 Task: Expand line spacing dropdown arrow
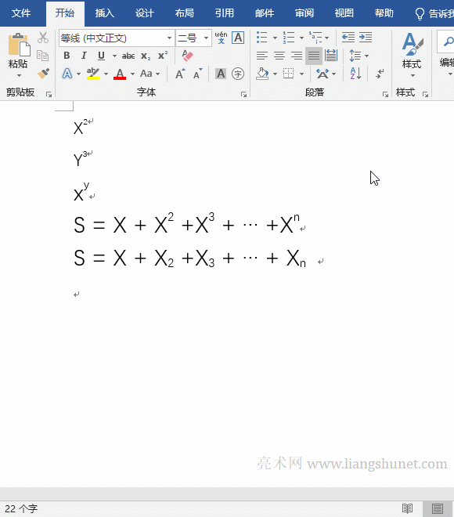click(x=366, y=56)
